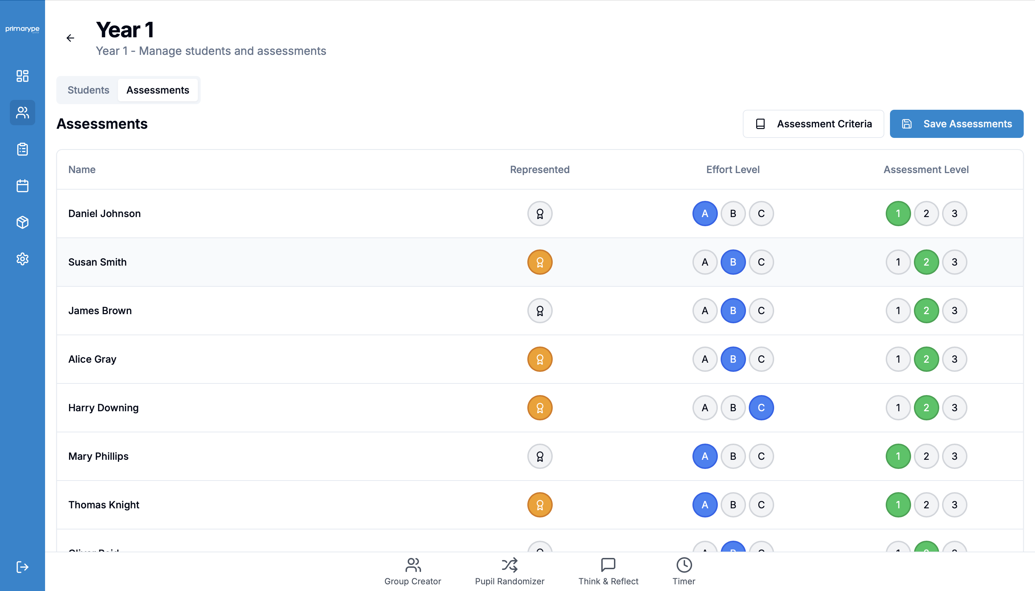Set Mary Phillips assessment level to 2
The image size is (1035, 591).
[926, 456]
